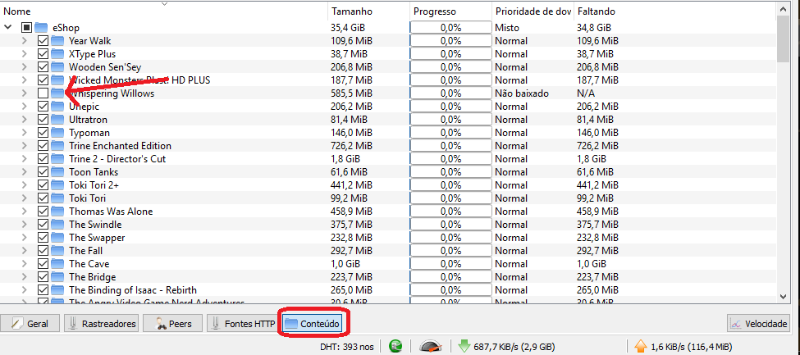Viewport: 800px width, 355px height.
Task: Click the 'Misto' priority cell
Action: tap(507, 28)
